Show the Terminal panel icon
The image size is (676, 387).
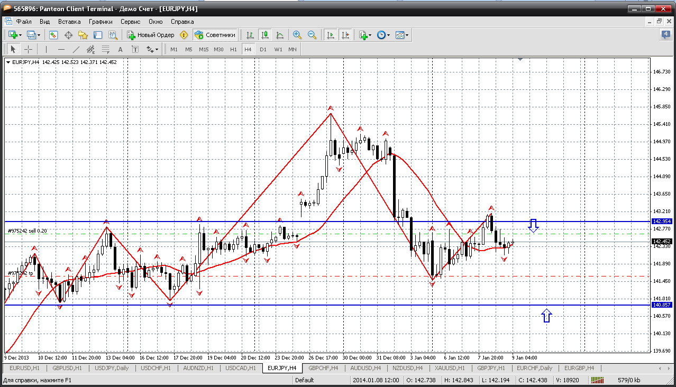pyautogui.click(x=98, y=35)
